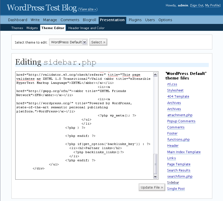223x201 pixels.
Task: Switch to the Themes subtab
Action: [17, 28]
